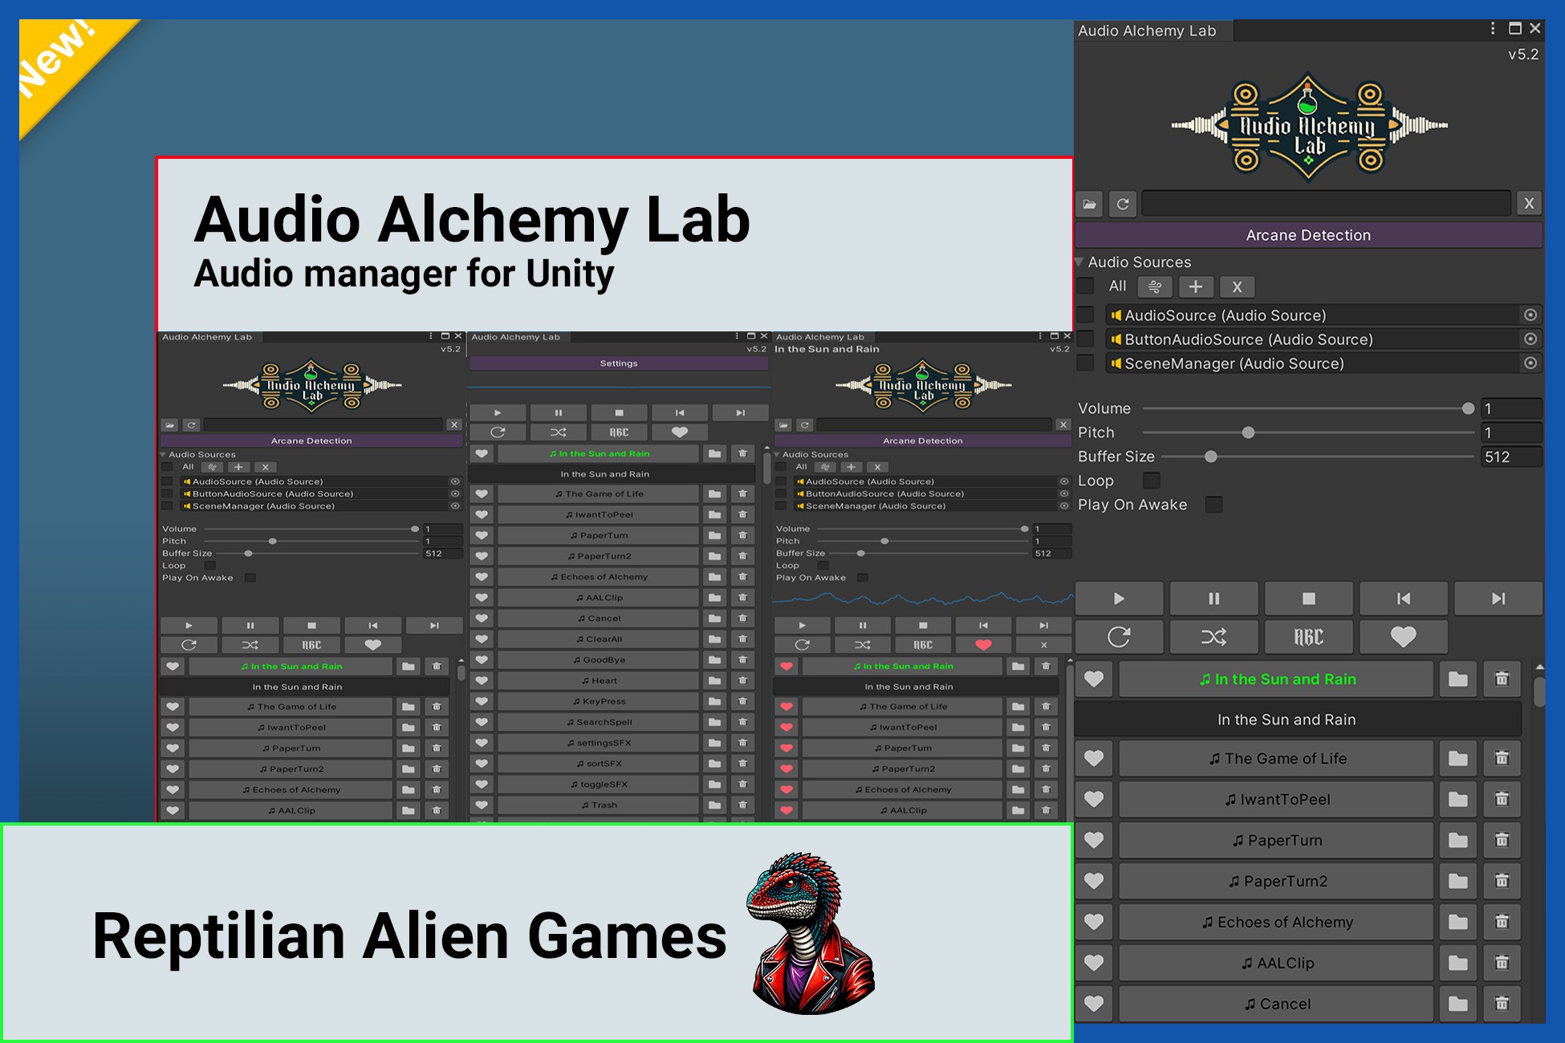Delete 'In the Sun and Rain' via its trash icon
1565x1043 pixels.
[x=1502, y=679]
